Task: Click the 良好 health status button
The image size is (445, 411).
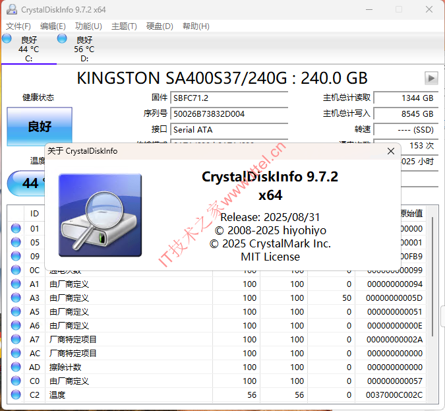Action: pos(40,127)
